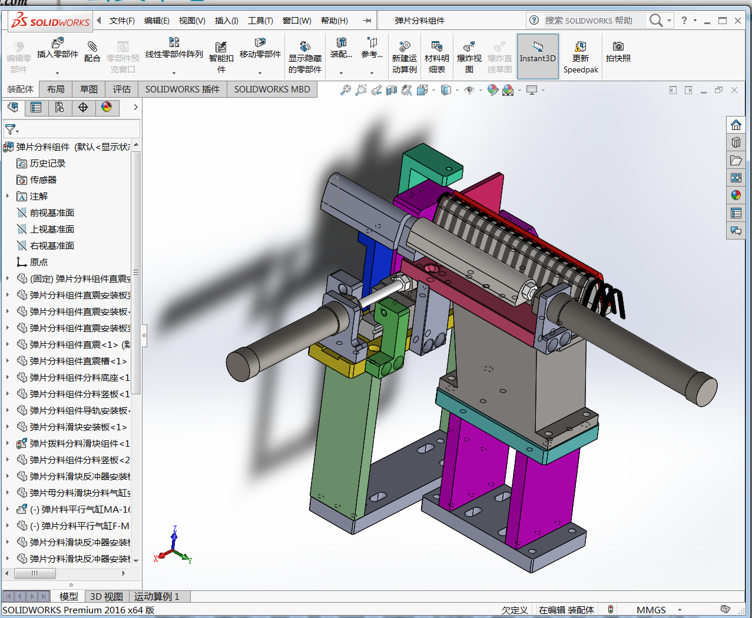Click the Zoom to Fit magnifier icon

346,90
